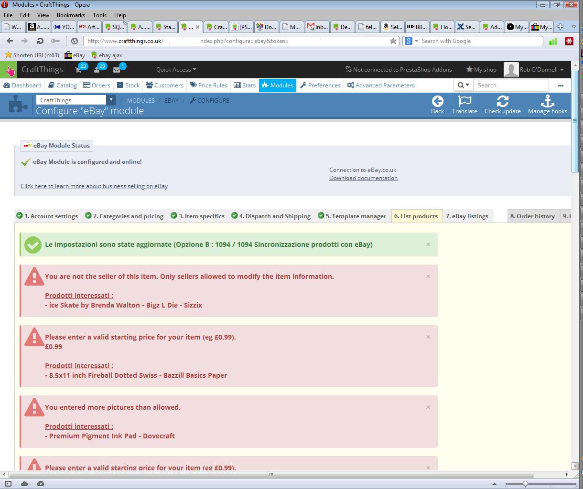This screenshot has height=489, width=583.
Task: Close the 'not the seller' error alert
Action: click(x=428, y=276)
